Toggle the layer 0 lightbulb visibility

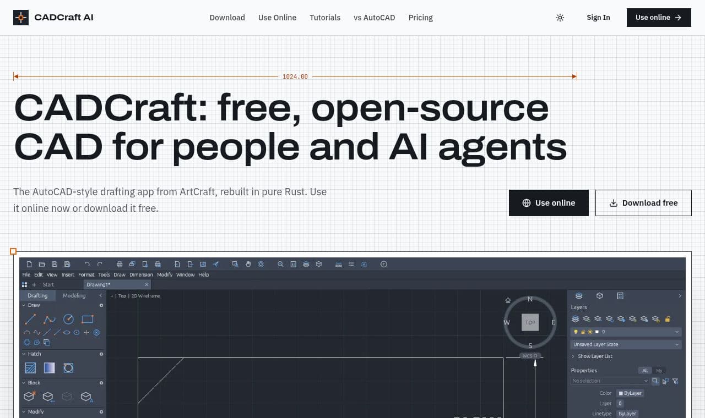576,332
